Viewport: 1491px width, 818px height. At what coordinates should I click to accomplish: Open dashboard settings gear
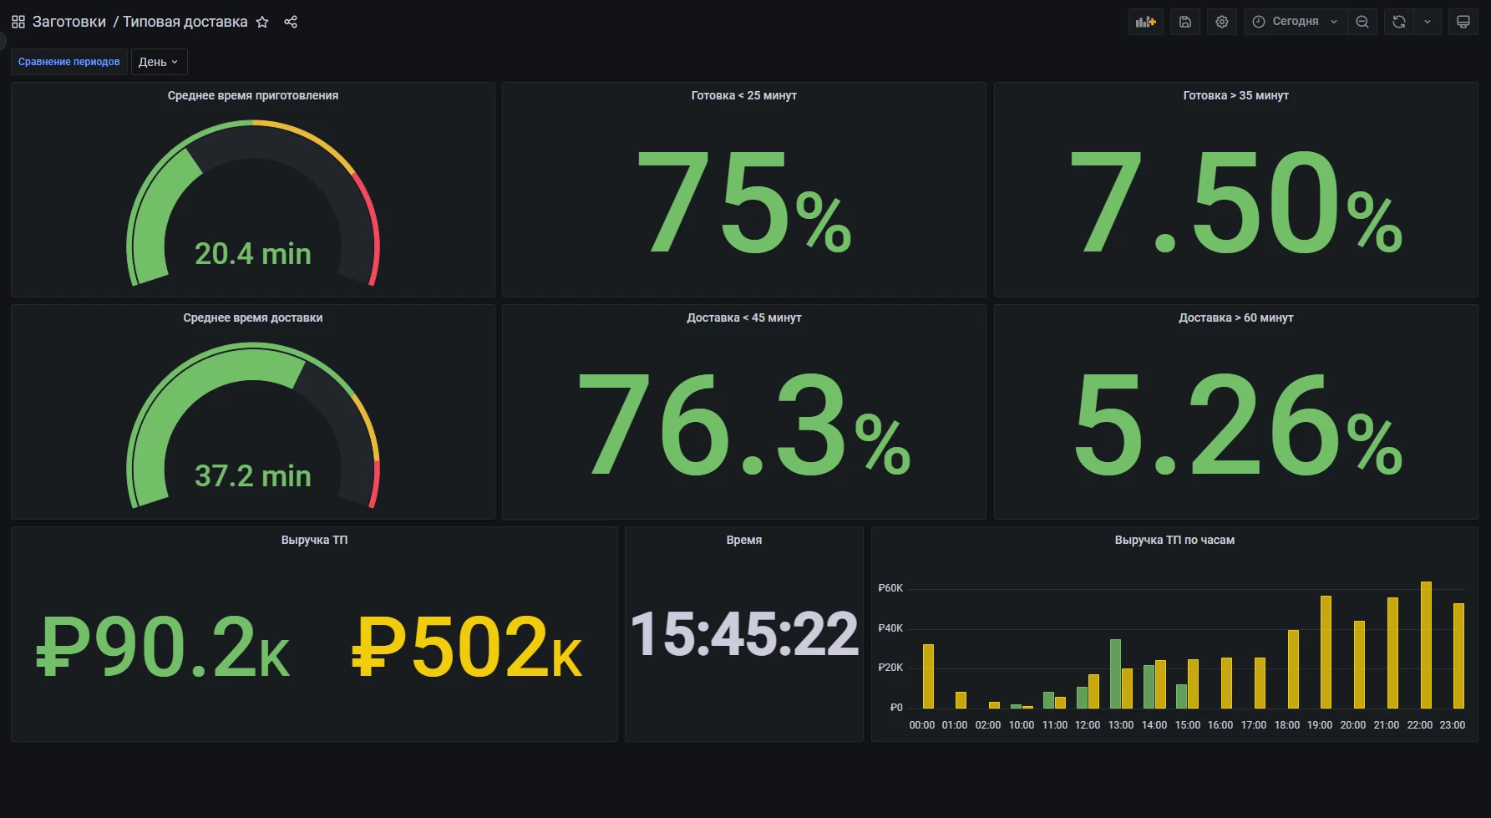(x=1222, y=22)
